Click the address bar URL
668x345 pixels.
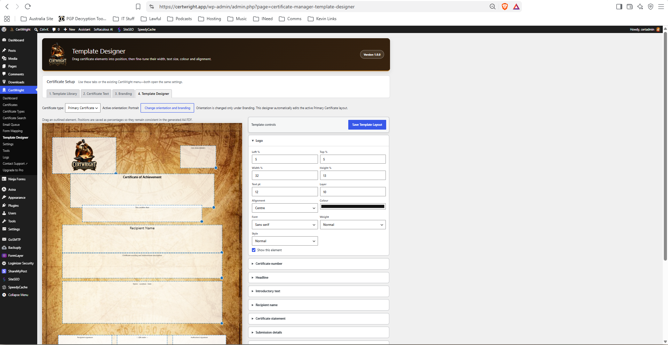[257, 7]
